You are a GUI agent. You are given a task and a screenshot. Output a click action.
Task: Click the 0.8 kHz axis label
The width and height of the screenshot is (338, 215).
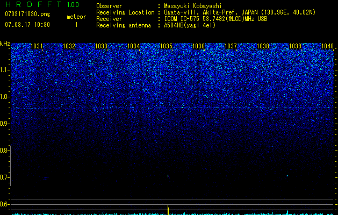[x=4, y=150]
